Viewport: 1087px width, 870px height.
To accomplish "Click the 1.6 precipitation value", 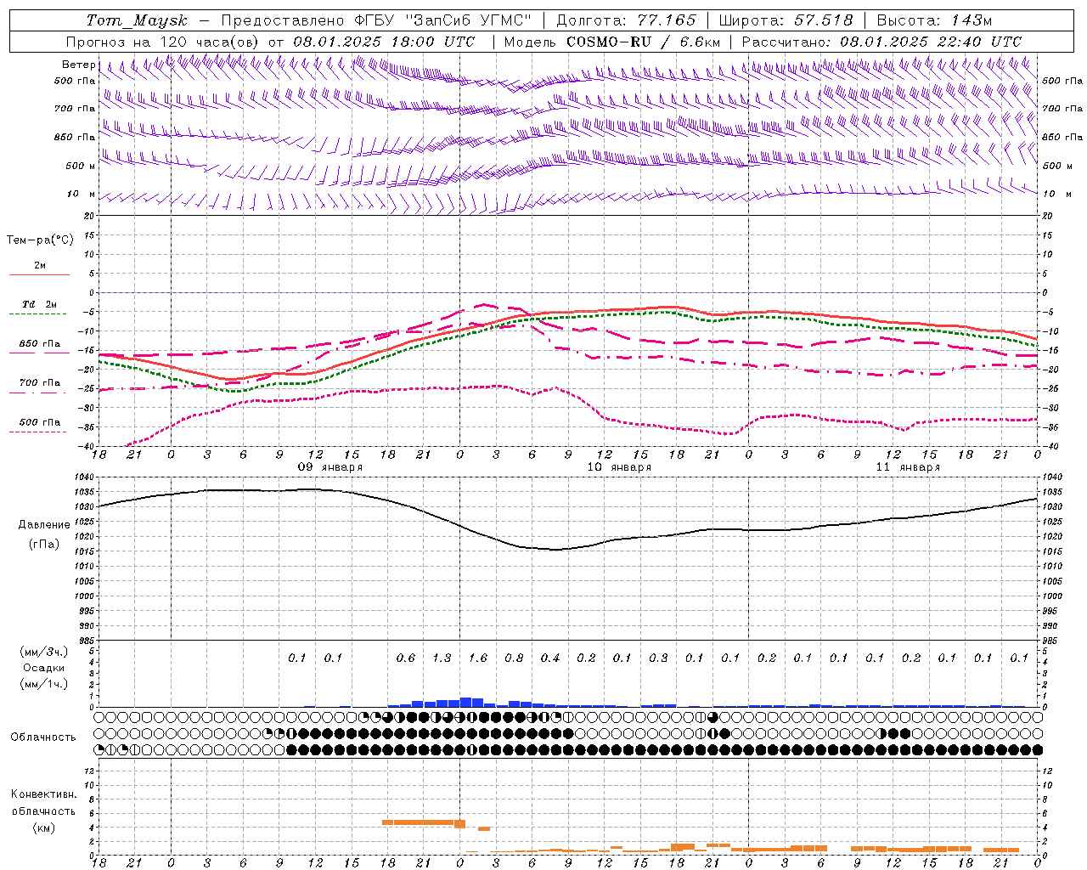I will tap(478, 658).
